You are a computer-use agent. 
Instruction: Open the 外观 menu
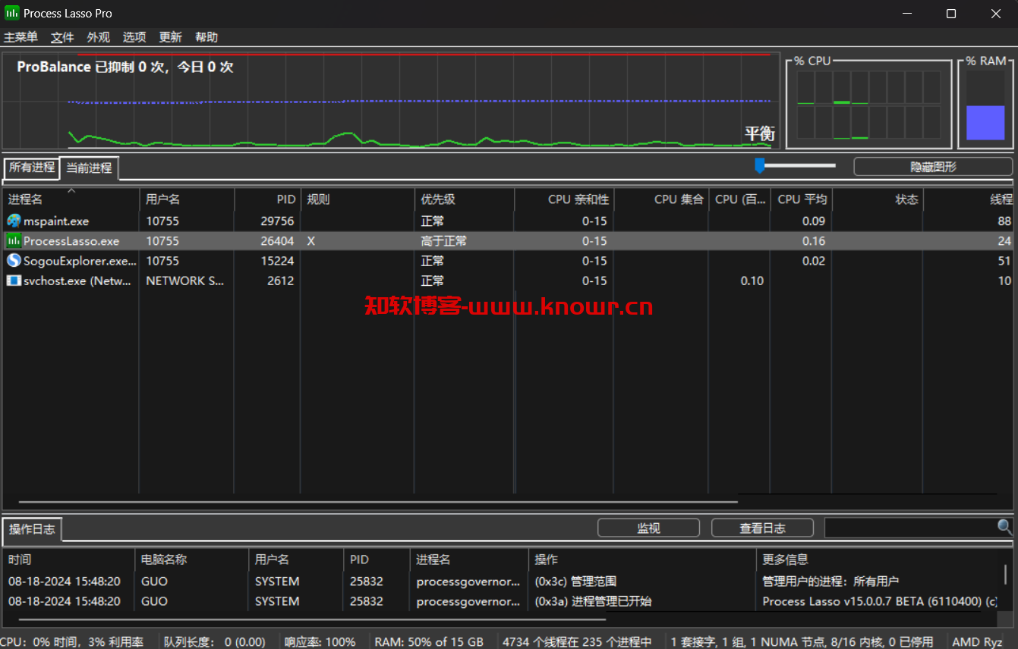click(98, 37)
